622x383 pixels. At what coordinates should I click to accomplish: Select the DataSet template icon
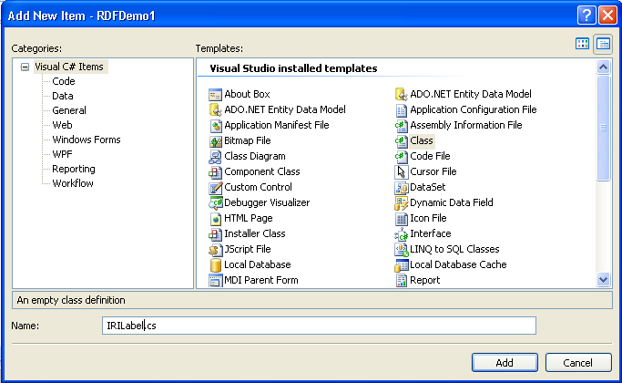pyautogui.click(x=401, y=187)
